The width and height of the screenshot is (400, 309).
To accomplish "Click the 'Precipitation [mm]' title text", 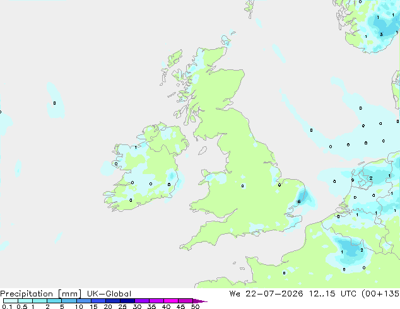I will tap(41, 294).
